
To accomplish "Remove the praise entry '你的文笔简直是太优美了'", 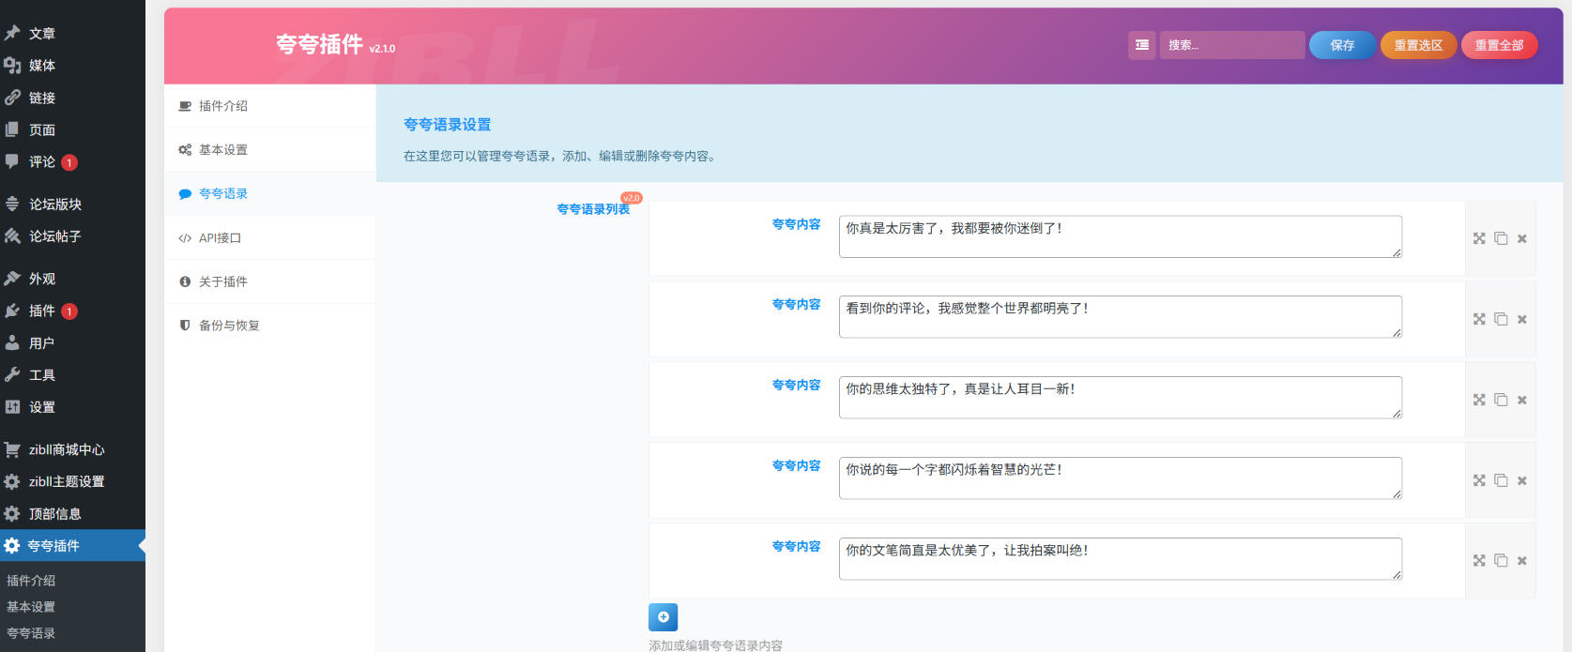I will pos(1522,561).
